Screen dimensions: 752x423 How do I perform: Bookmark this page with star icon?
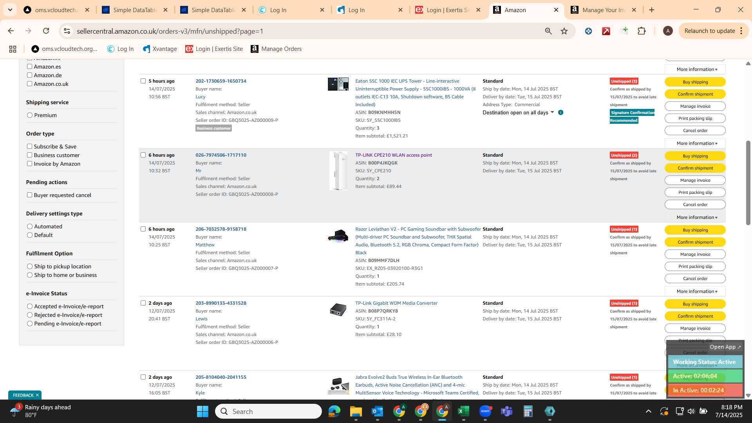tap(564, 31)
